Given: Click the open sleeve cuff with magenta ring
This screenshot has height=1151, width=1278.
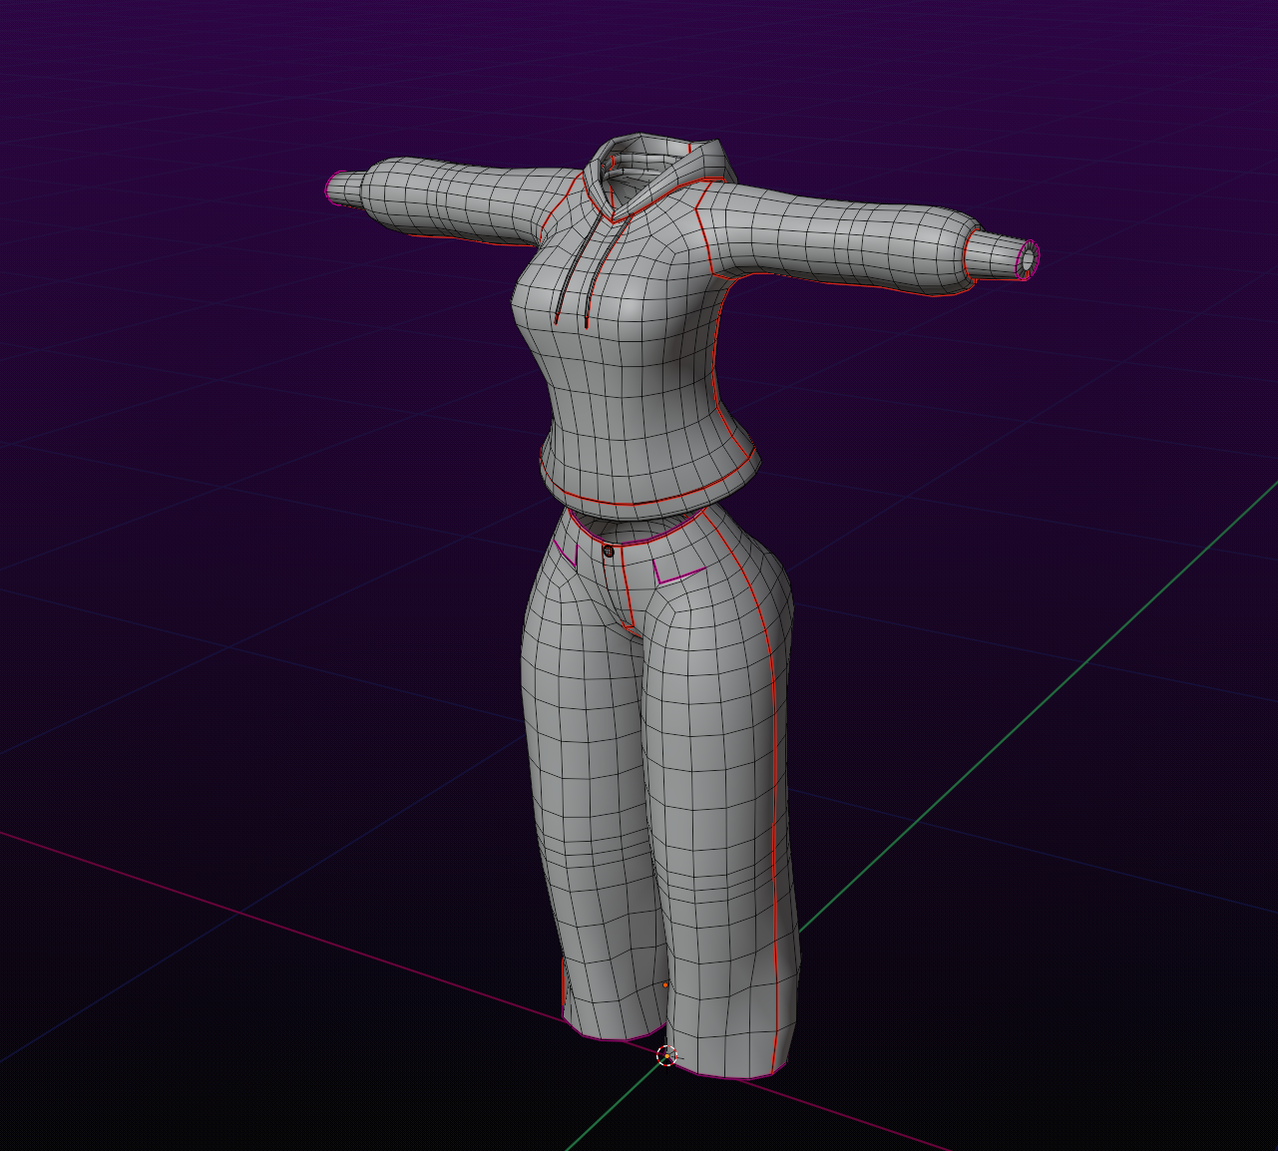Looking at the screenshot, I should 1028,258.
